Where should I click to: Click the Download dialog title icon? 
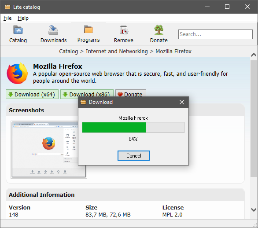[83, 102]
